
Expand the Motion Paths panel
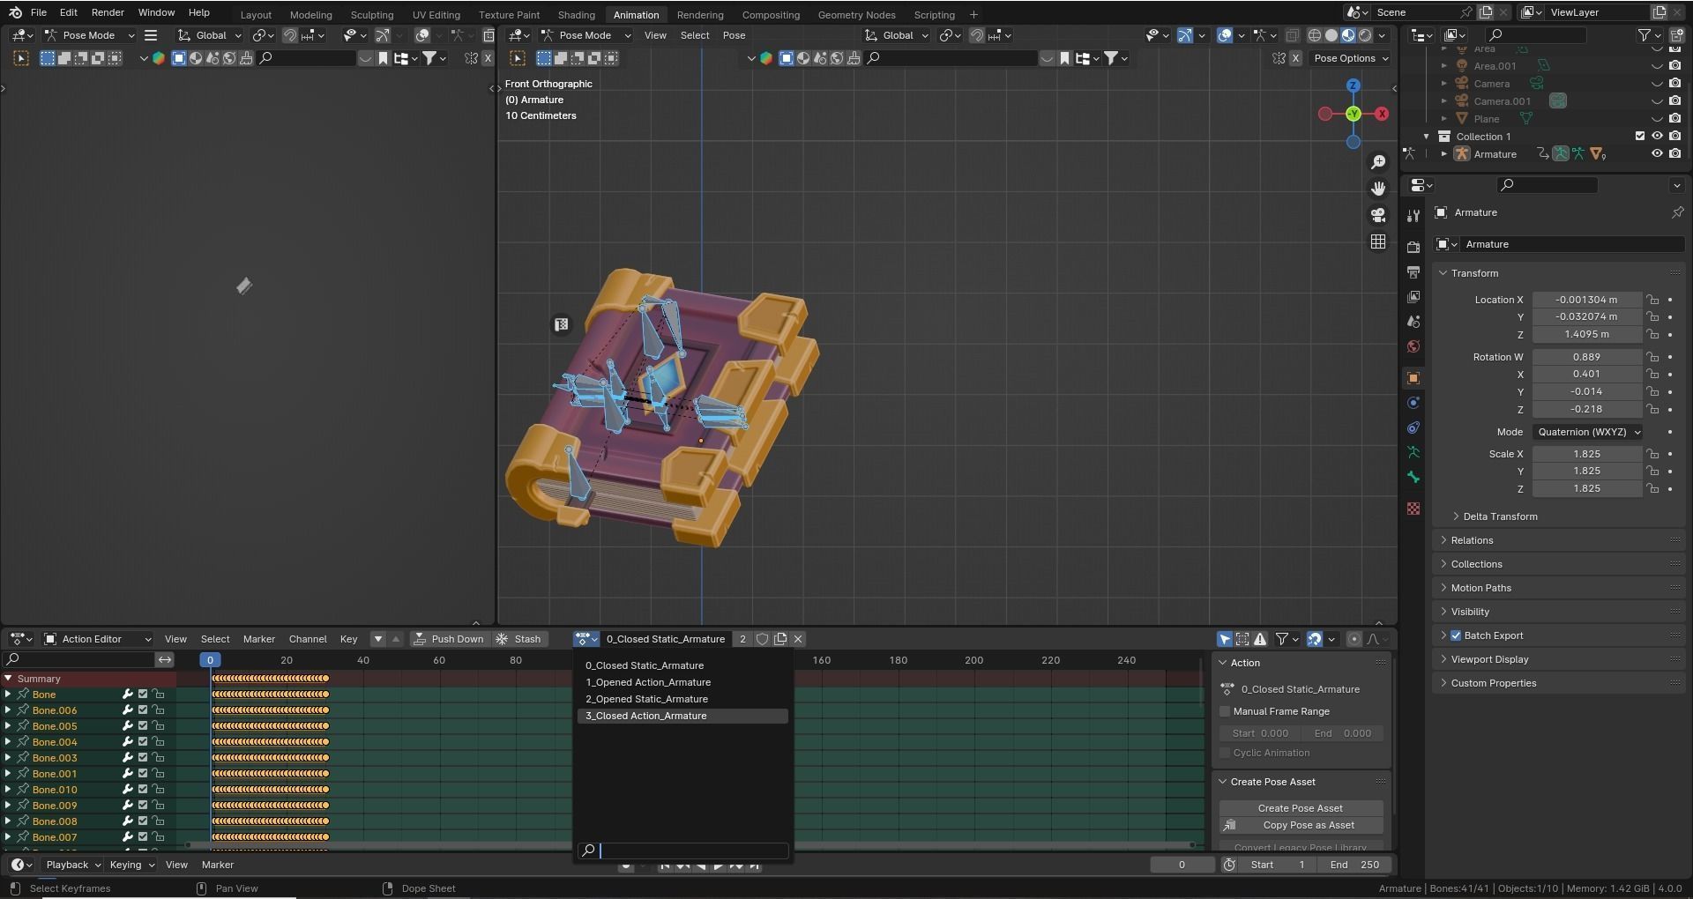(1480, 588)
